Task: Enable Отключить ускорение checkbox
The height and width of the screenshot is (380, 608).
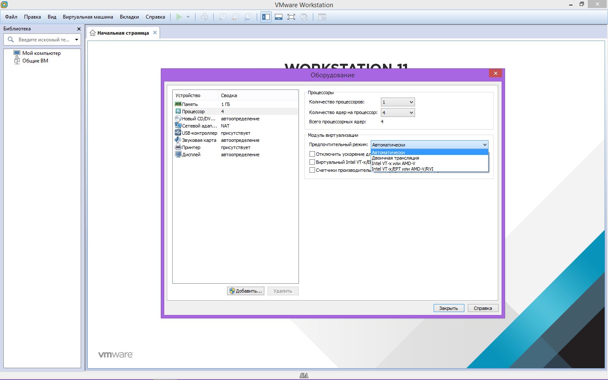Action: 312,154
